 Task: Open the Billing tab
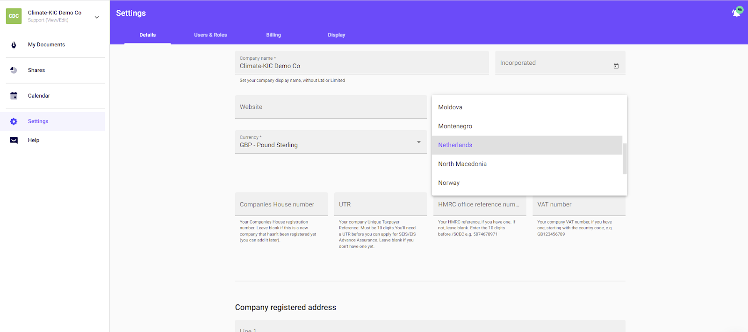[x=273, y=35]
